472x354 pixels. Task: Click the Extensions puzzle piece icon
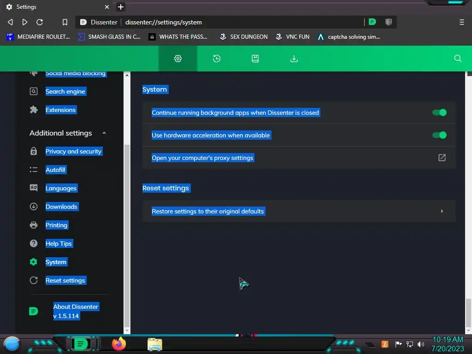point(34,110)
